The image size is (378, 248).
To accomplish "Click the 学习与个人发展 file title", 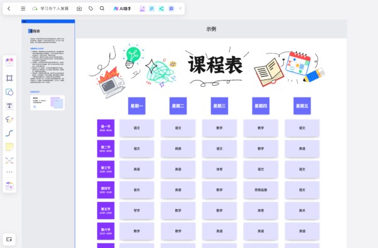I will click(x=54, y=9).
